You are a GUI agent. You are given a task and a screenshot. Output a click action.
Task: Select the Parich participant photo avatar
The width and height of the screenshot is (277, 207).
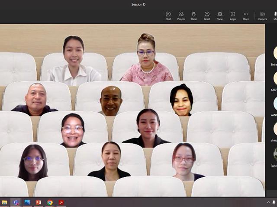pyautogui.click(x=275, y=154)
